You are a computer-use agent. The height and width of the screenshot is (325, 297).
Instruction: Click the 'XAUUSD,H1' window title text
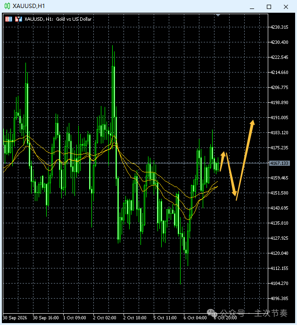point(29,6)
